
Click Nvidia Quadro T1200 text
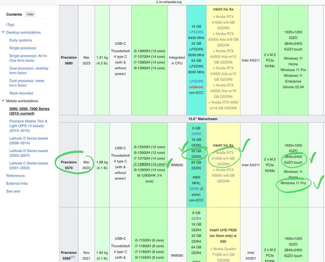223,255
